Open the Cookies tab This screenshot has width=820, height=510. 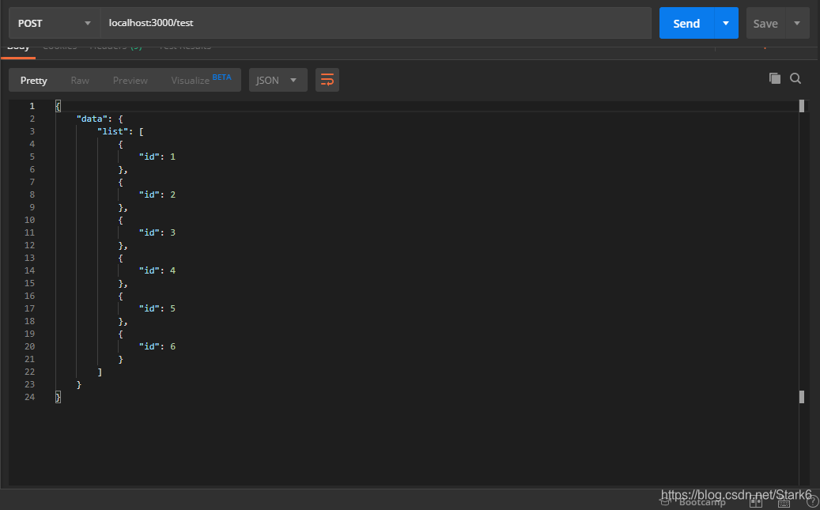[x=60, y=46]
